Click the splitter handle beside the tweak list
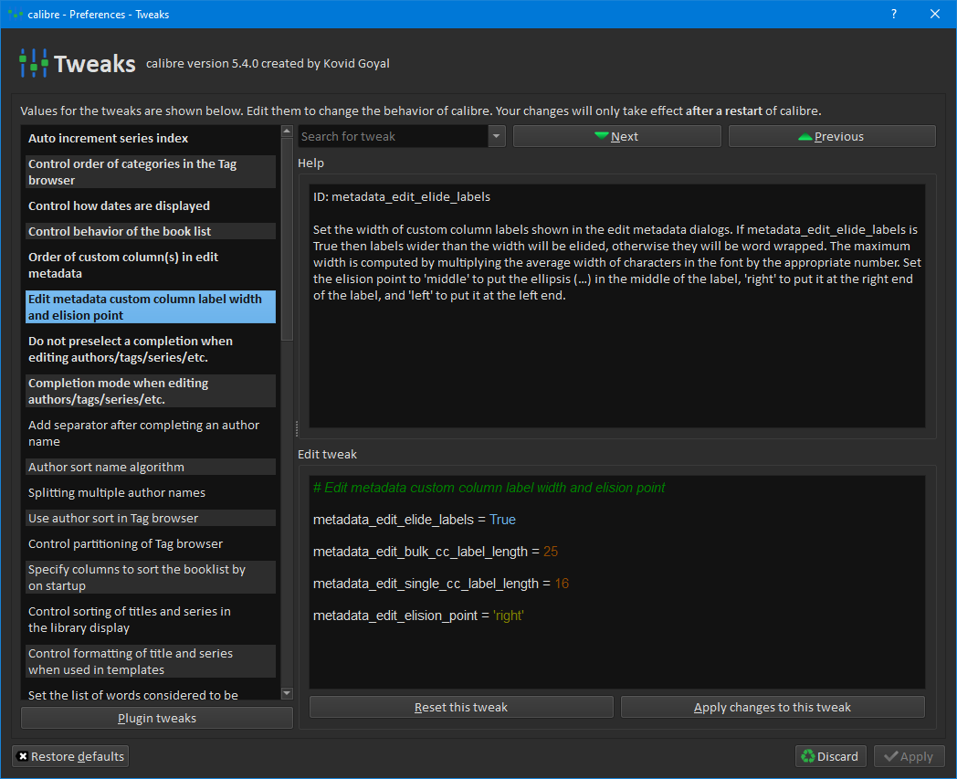Image resolution: width=957 pixels, height=779 pixels. pos(296,428)
